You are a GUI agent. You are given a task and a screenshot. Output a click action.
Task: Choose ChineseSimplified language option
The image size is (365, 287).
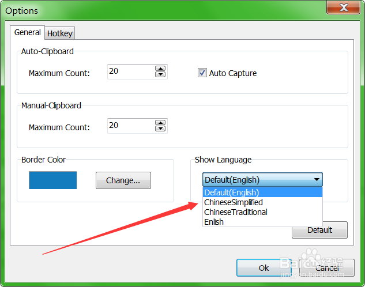coord(262,202)
